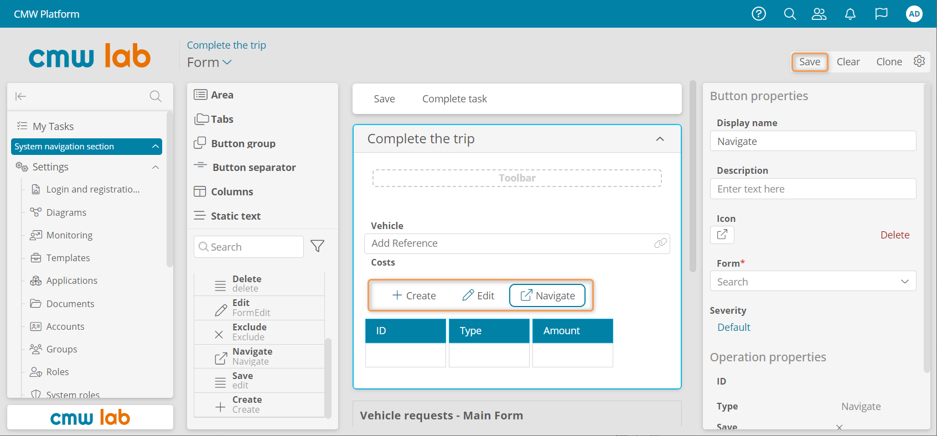The image size is (937, 436).
Task: Click the Display name input field
Action: [x=812, y=141]
